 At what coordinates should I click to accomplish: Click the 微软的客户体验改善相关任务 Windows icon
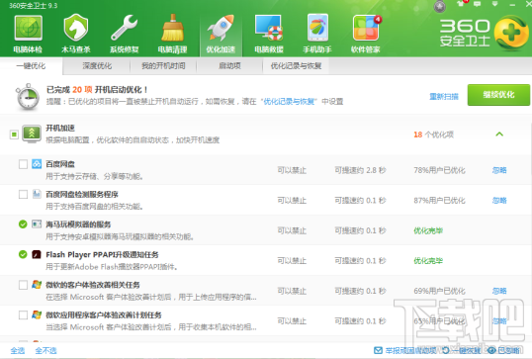click(x=37, y=285)
